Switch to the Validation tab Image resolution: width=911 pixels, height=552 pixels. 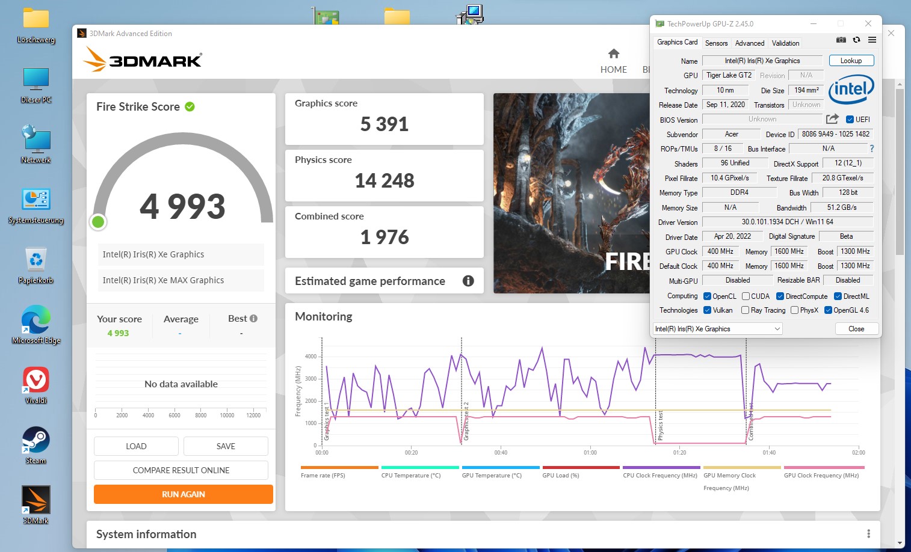785,43
